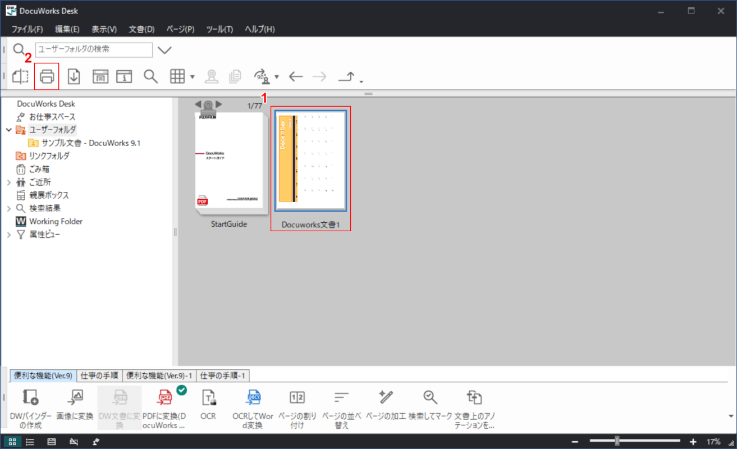This screenshot has width=737, height=449.
Task: Switch to list view in status bar
Action: (x=30, y=442)
